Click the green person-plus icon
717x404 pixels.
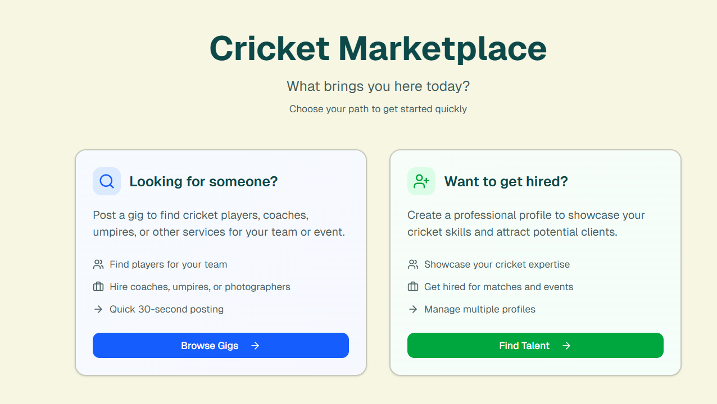(421, 181)
